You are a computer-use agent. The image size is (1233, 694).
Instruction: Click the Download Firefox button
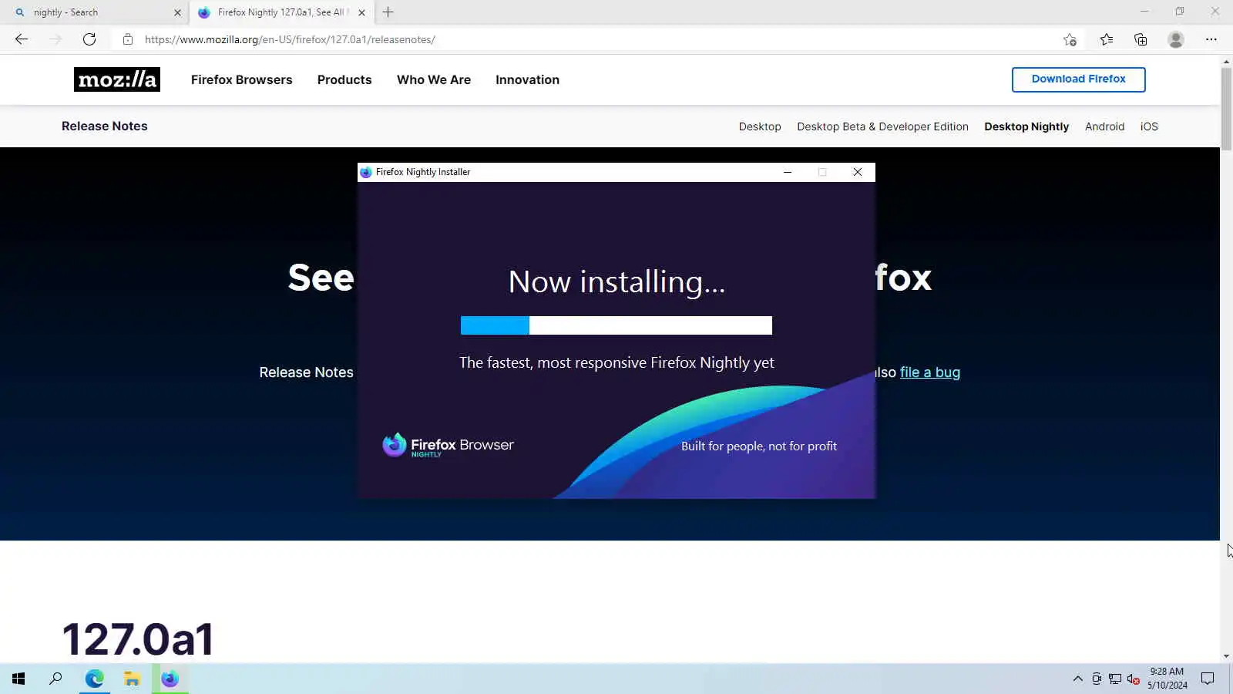point(1078,79)
